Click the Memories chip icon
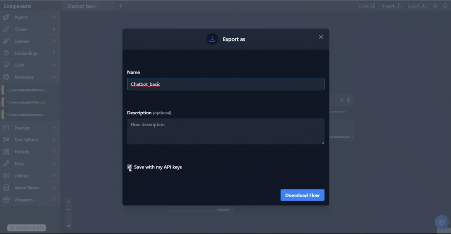 coord(6,77)
